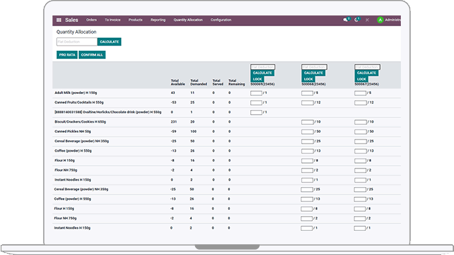Click Adult Milk quantity field under S00069
Screen dimensions: 454x255
pos(256,93)
